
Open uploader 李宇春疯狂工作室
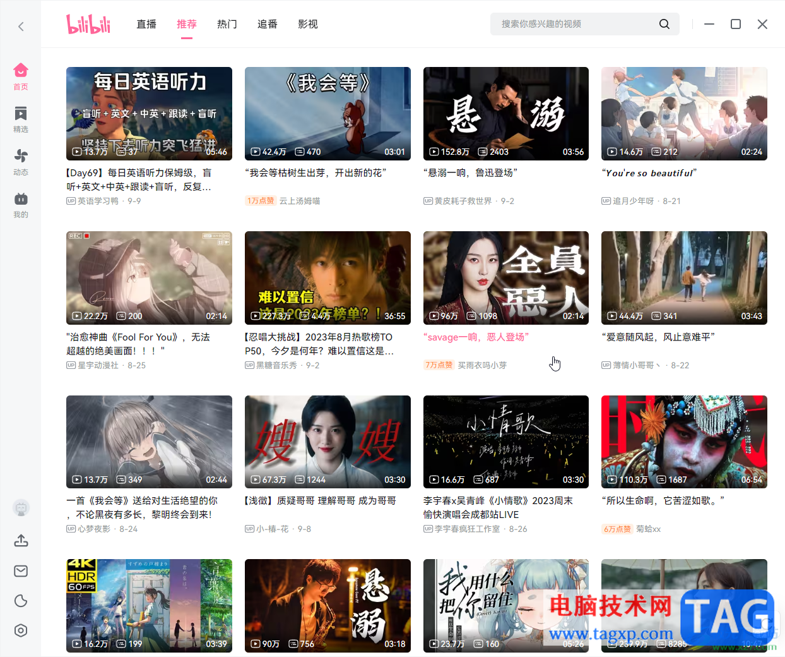pos(468,529)
